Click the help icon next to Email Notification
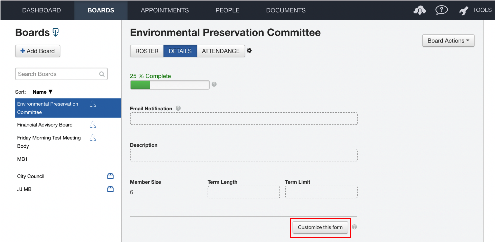Viewport: 495px width, 242px height. point(178,108)
